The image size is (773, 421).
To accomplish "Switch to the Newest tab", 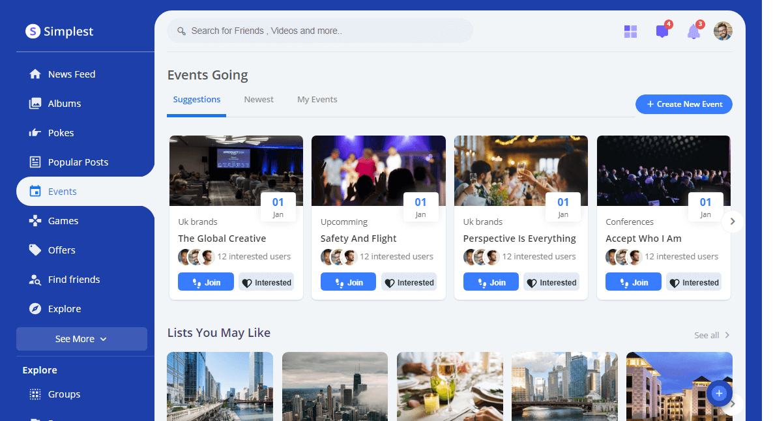I will pyautogui.click(x=259, y=100).
